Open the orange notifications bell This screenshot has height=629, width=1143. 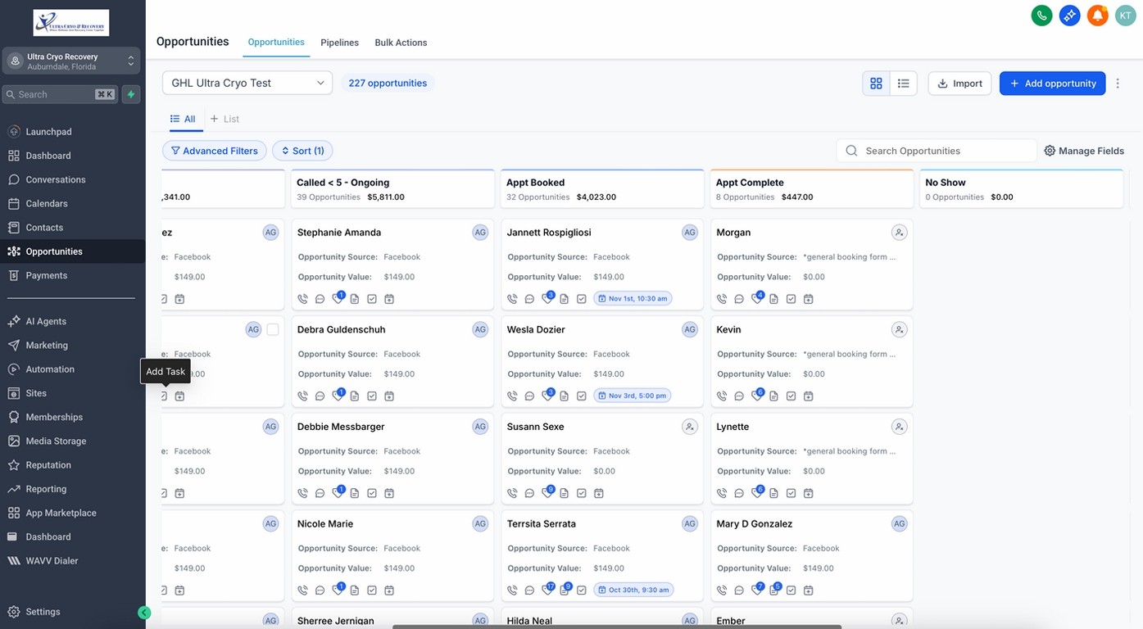pos(1097,15)
